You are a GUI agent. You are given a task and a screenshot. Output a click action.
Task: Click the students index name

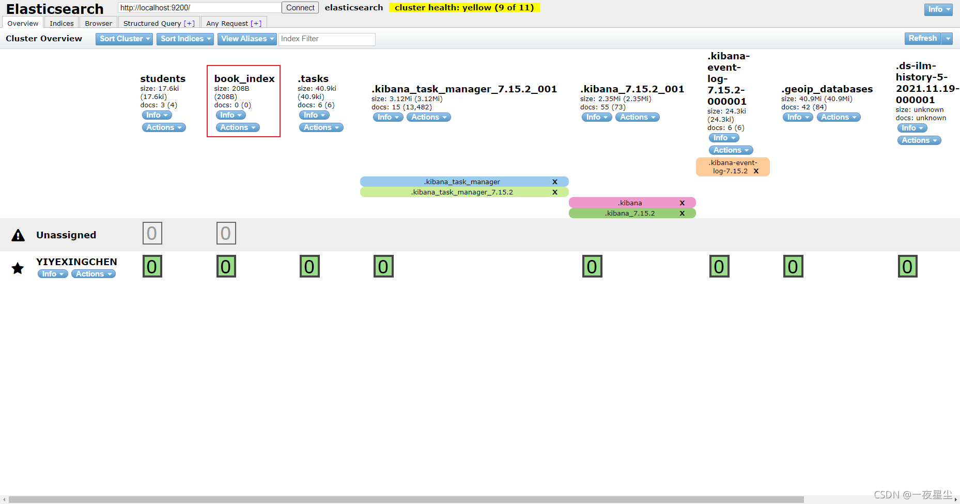163,78
